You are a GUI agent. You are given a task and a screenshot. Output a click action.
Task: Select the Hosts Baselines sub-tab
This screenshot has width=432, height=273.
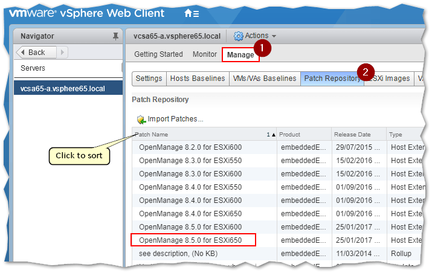pyautogui.click(x=198, y=79)
